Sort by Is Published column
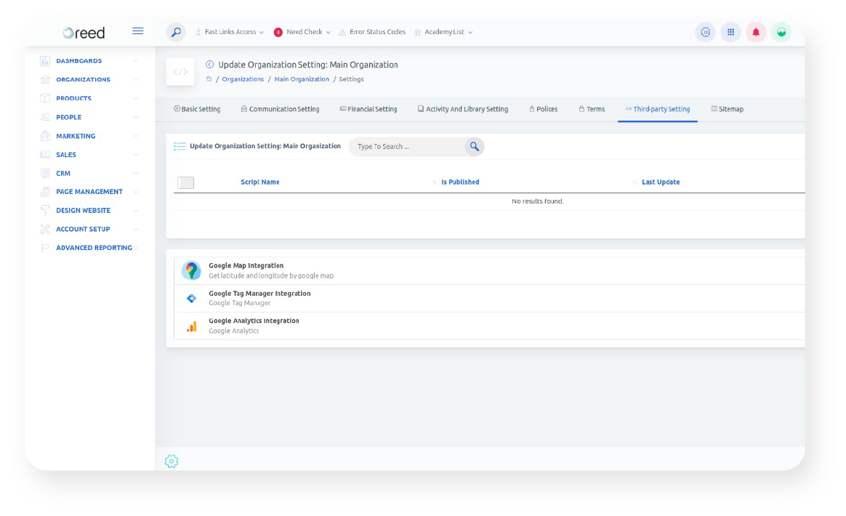The height and width of the screenshot is (516, 846). [459, 182]
